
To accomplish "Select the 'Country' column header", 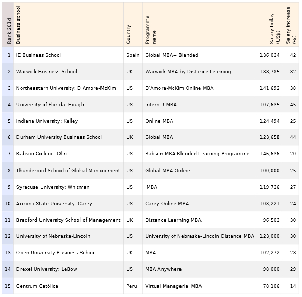I will [133, 25].
